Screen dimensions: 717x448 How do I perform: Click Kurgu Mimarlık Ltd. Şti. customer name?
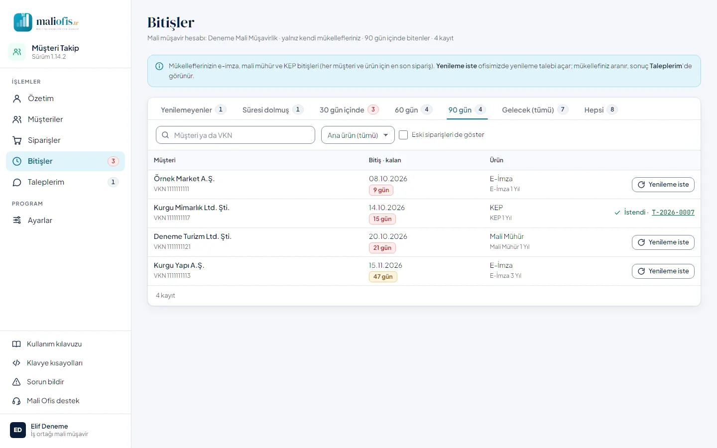pyautogui.click(x=192, y=208)
